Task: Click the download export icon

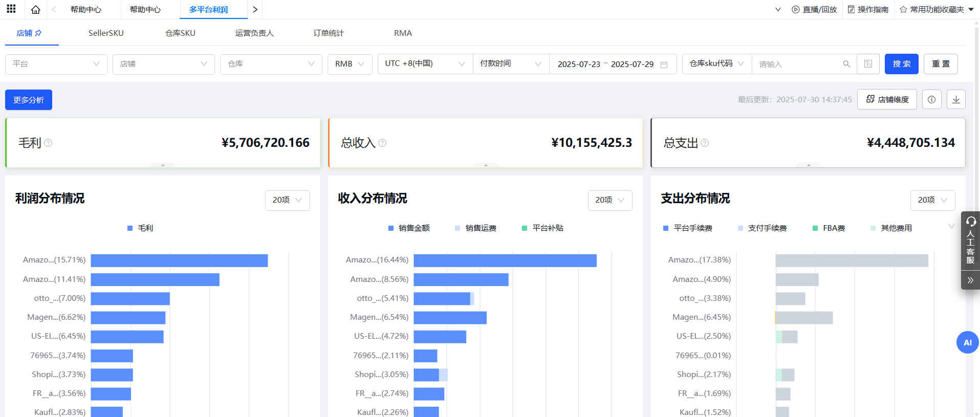Action: pos(956,99)
